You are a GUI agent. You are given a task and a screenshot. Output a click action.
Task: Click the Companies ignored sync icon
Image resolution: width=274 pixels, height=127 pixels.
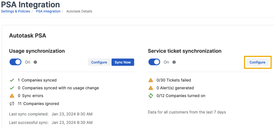(x=12, y=103)
